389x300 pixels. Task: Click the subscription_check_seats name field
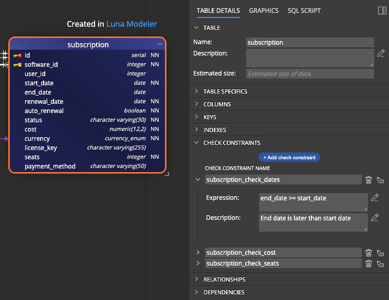[x=283, y=264]
